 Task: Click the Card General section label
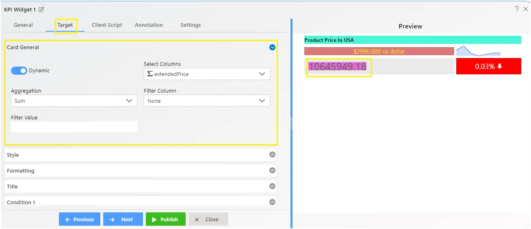click(x=23, y=47)
